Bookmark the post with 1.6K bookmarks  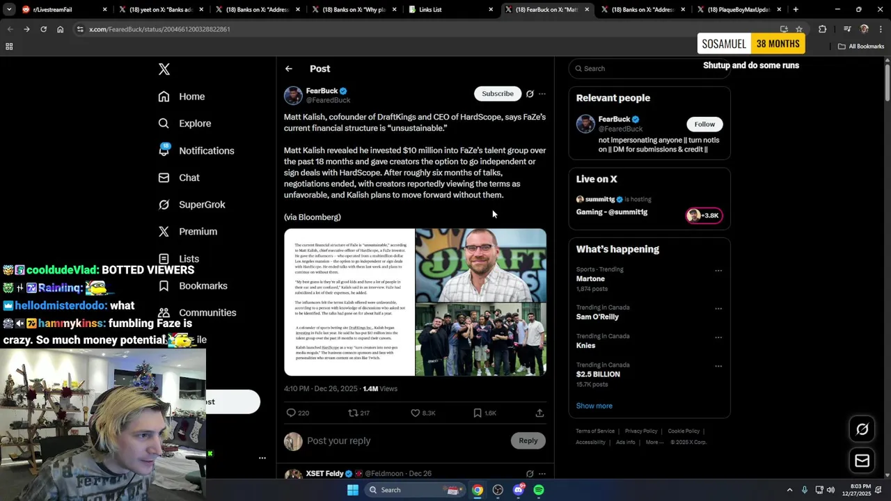pyautogui.click(x=478, y=413)
